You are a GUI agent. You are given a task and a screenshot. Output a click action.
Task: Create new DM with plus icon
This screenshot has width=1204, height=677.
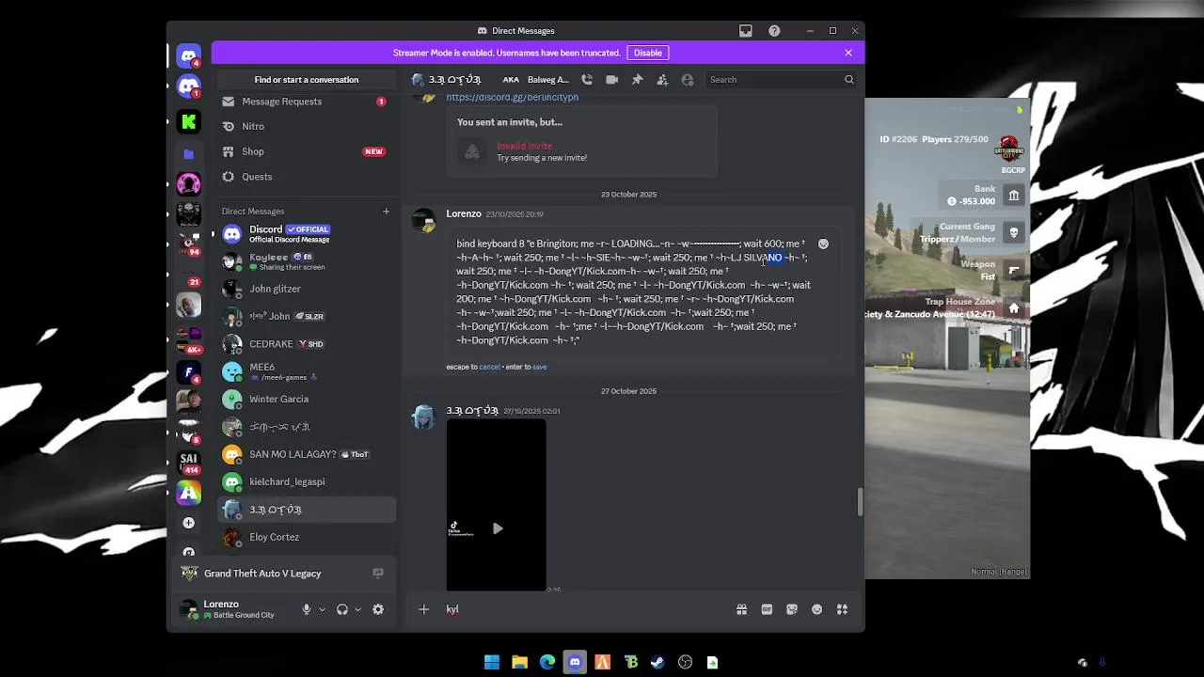pyautogui.click(x=386, y=211)
